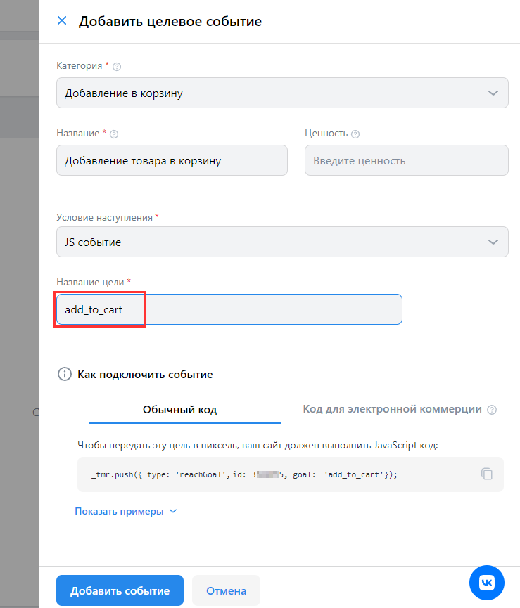Click the Название input field

click(172, 160)
